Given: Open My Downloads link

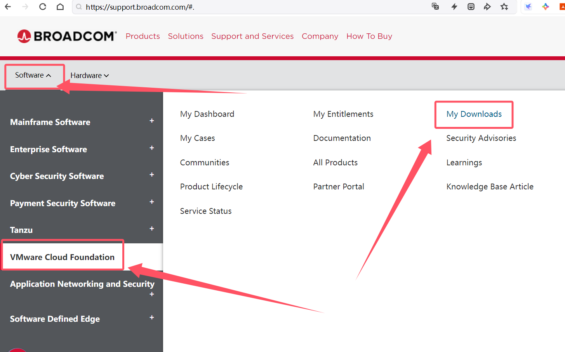Looking at the screenshot, I should coord(474,114).
